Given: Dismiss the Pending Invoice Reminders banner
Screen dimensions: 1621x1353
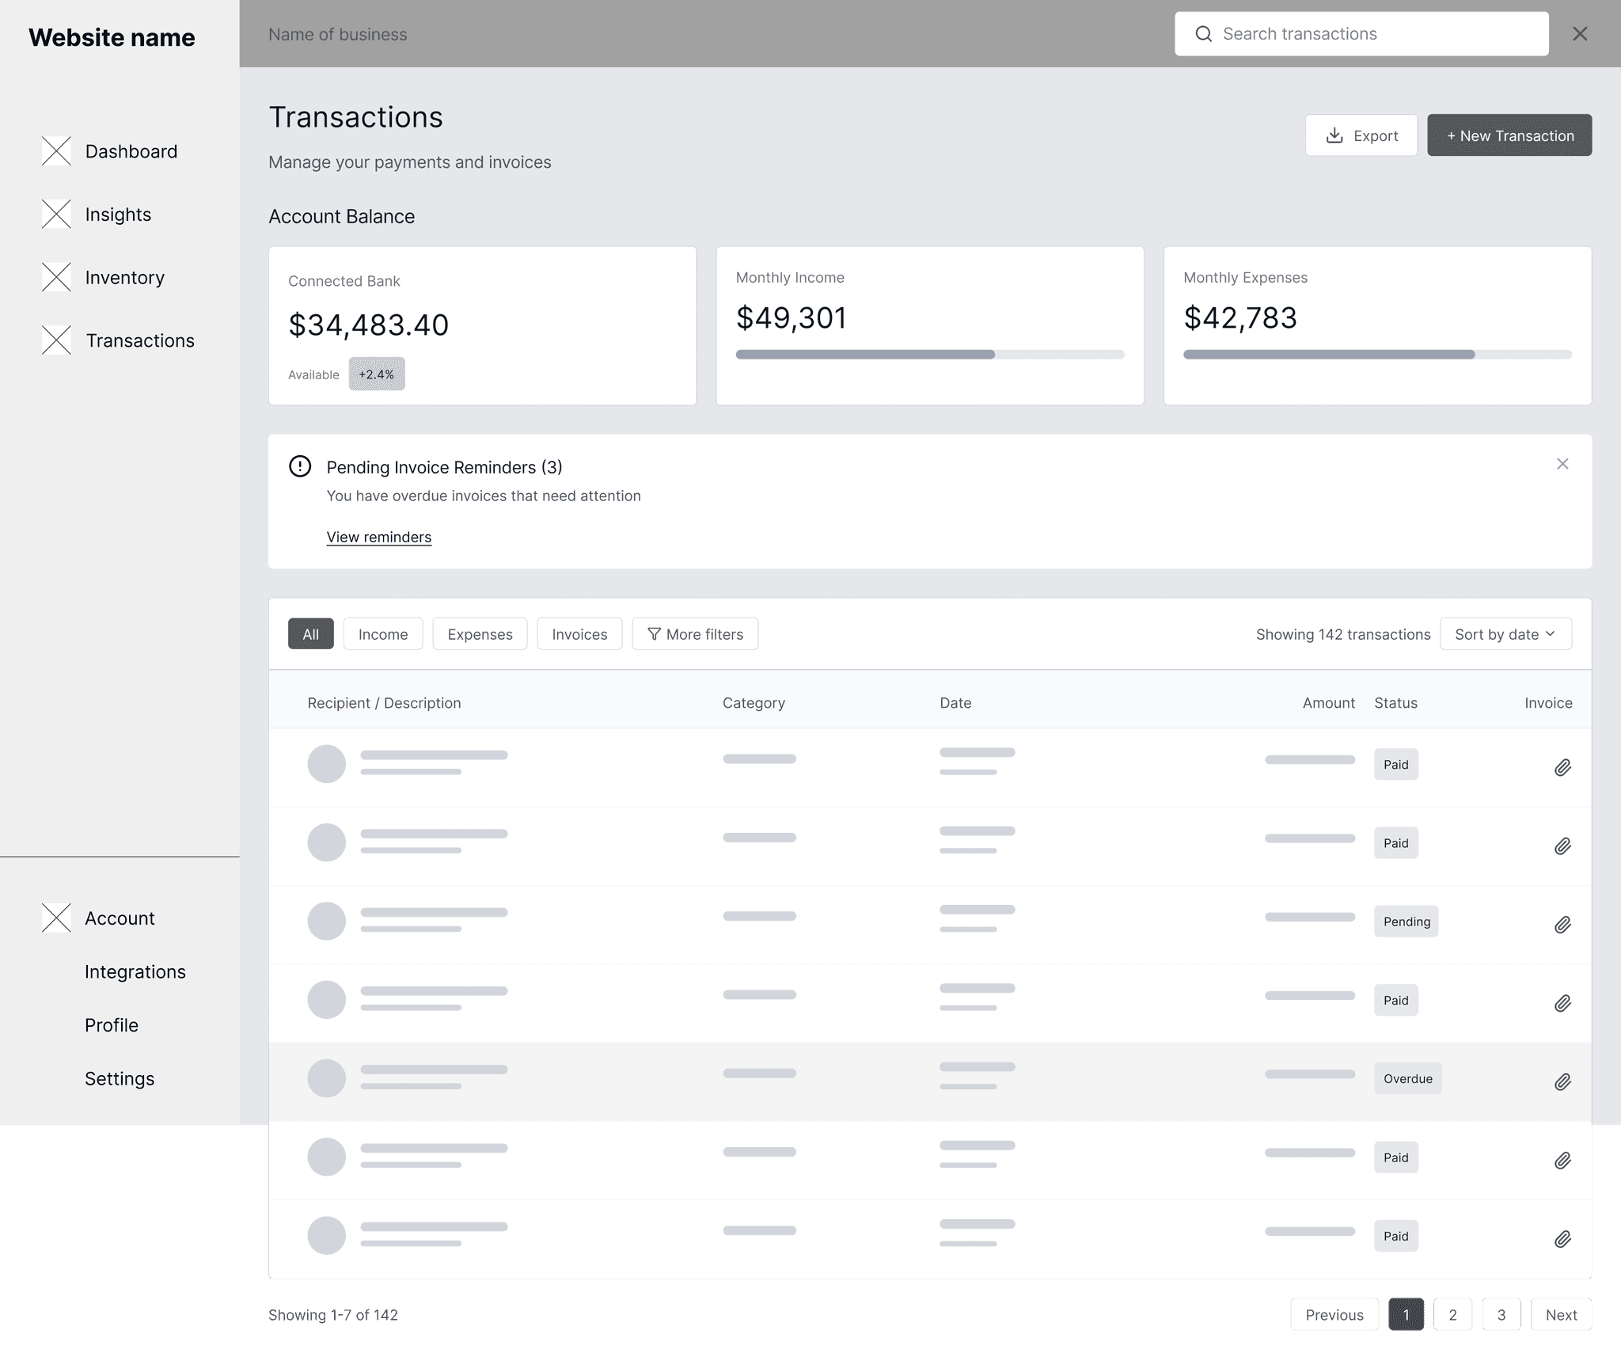Looking at the screenshot, I should coord(1562,464).
